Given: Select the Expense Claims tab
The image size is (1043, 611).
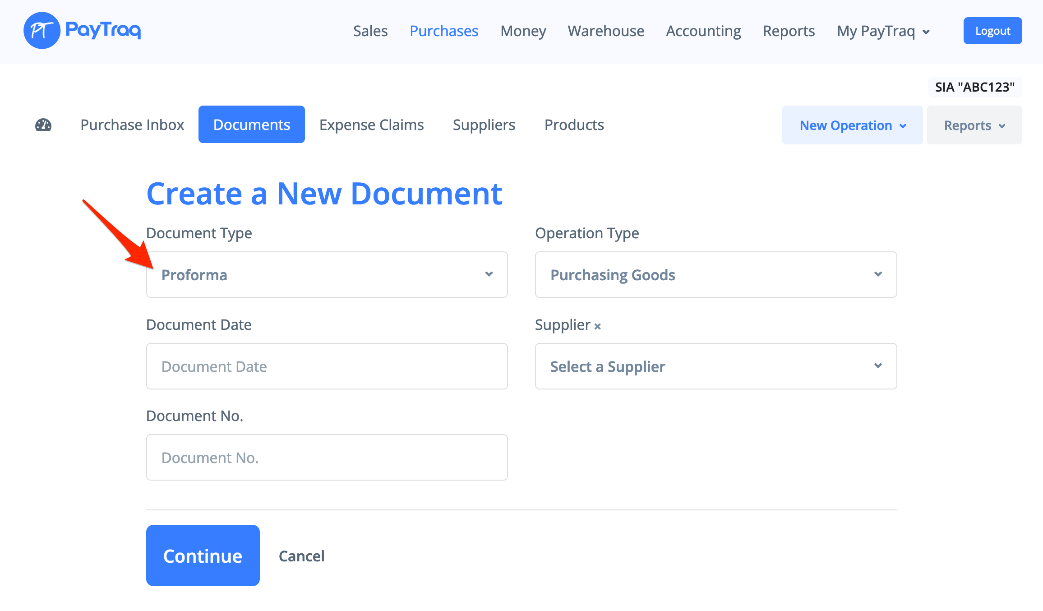Looking at the screenshot, I should [x=371, y=125].
